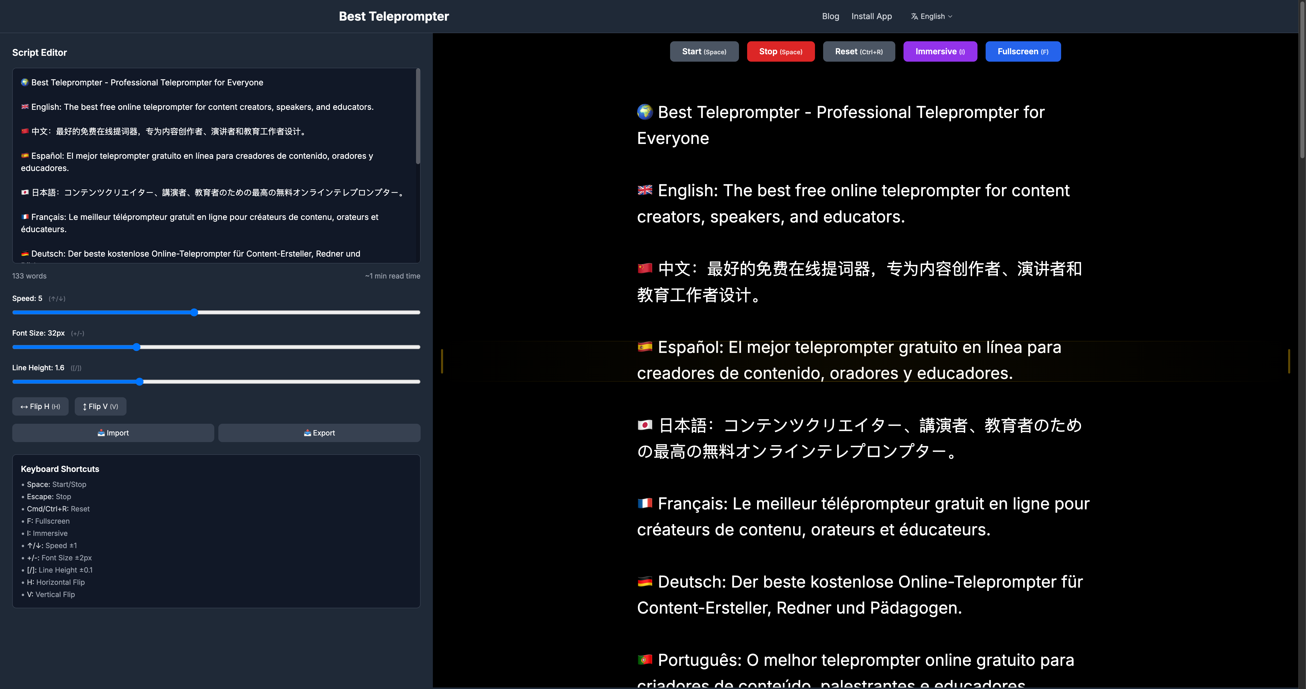Click the UK flag in the prompter English line
Viewport: 1306px width, 689px height.
pos(645,190)
